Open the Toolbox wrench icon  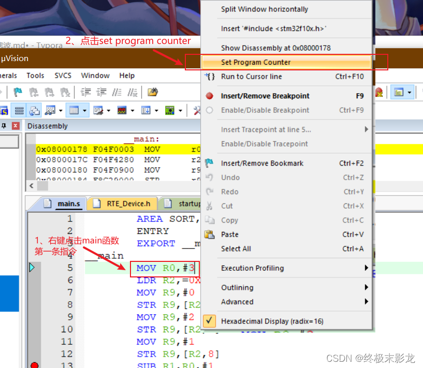coord(197,111)
